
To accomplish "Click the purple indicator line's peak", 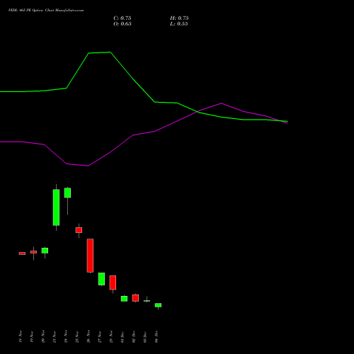I will coord(221,103).
